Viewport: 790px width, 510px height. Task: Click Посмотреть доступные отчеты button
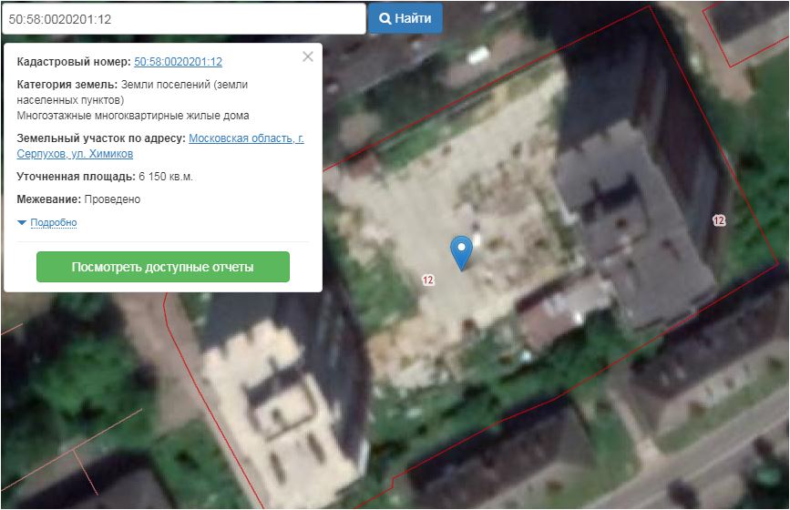click(x=163, y=267)
